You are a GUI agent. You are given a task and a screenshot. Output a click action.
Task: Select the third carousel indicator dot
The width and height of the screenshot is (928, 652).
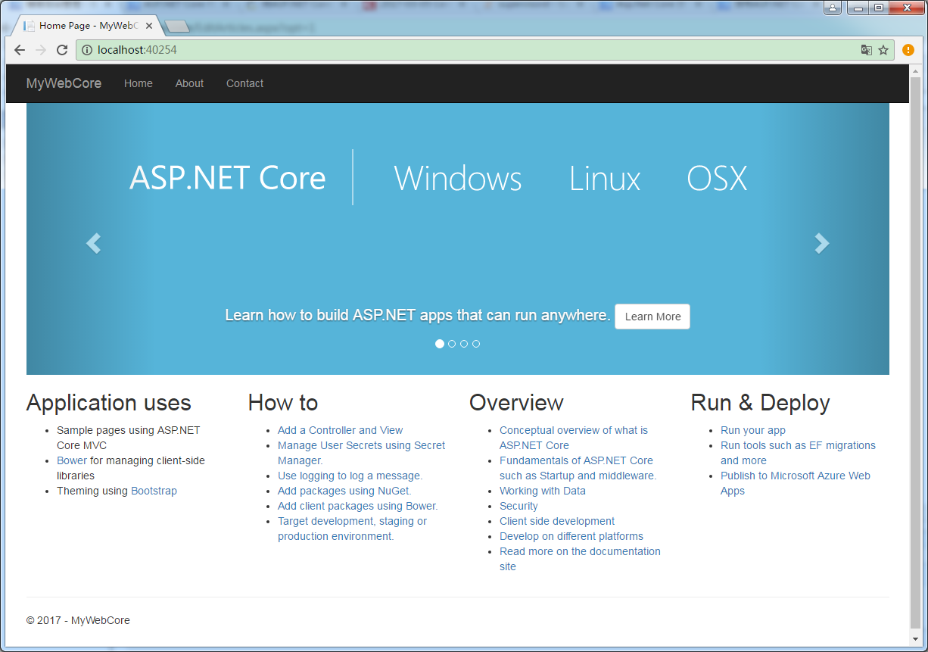point(464,344)
